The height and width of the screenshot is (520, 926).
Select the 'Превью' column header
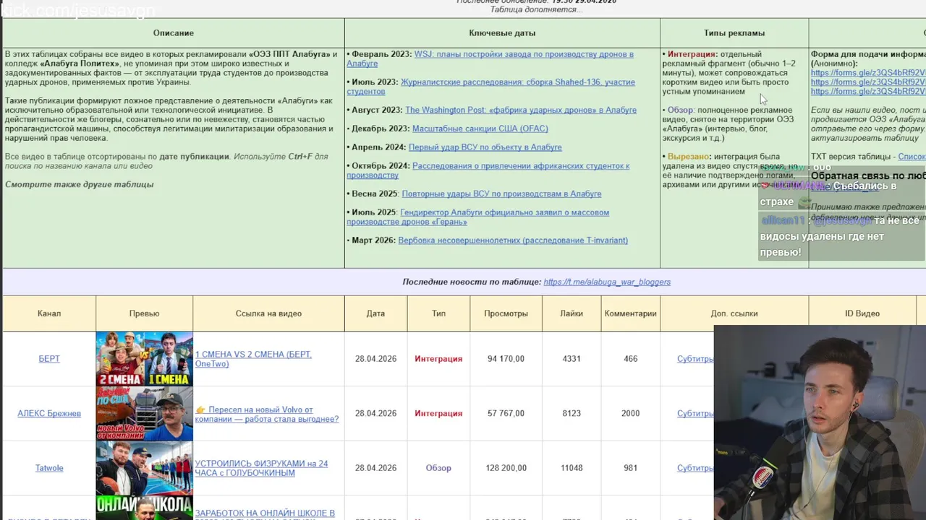(145, 313)
